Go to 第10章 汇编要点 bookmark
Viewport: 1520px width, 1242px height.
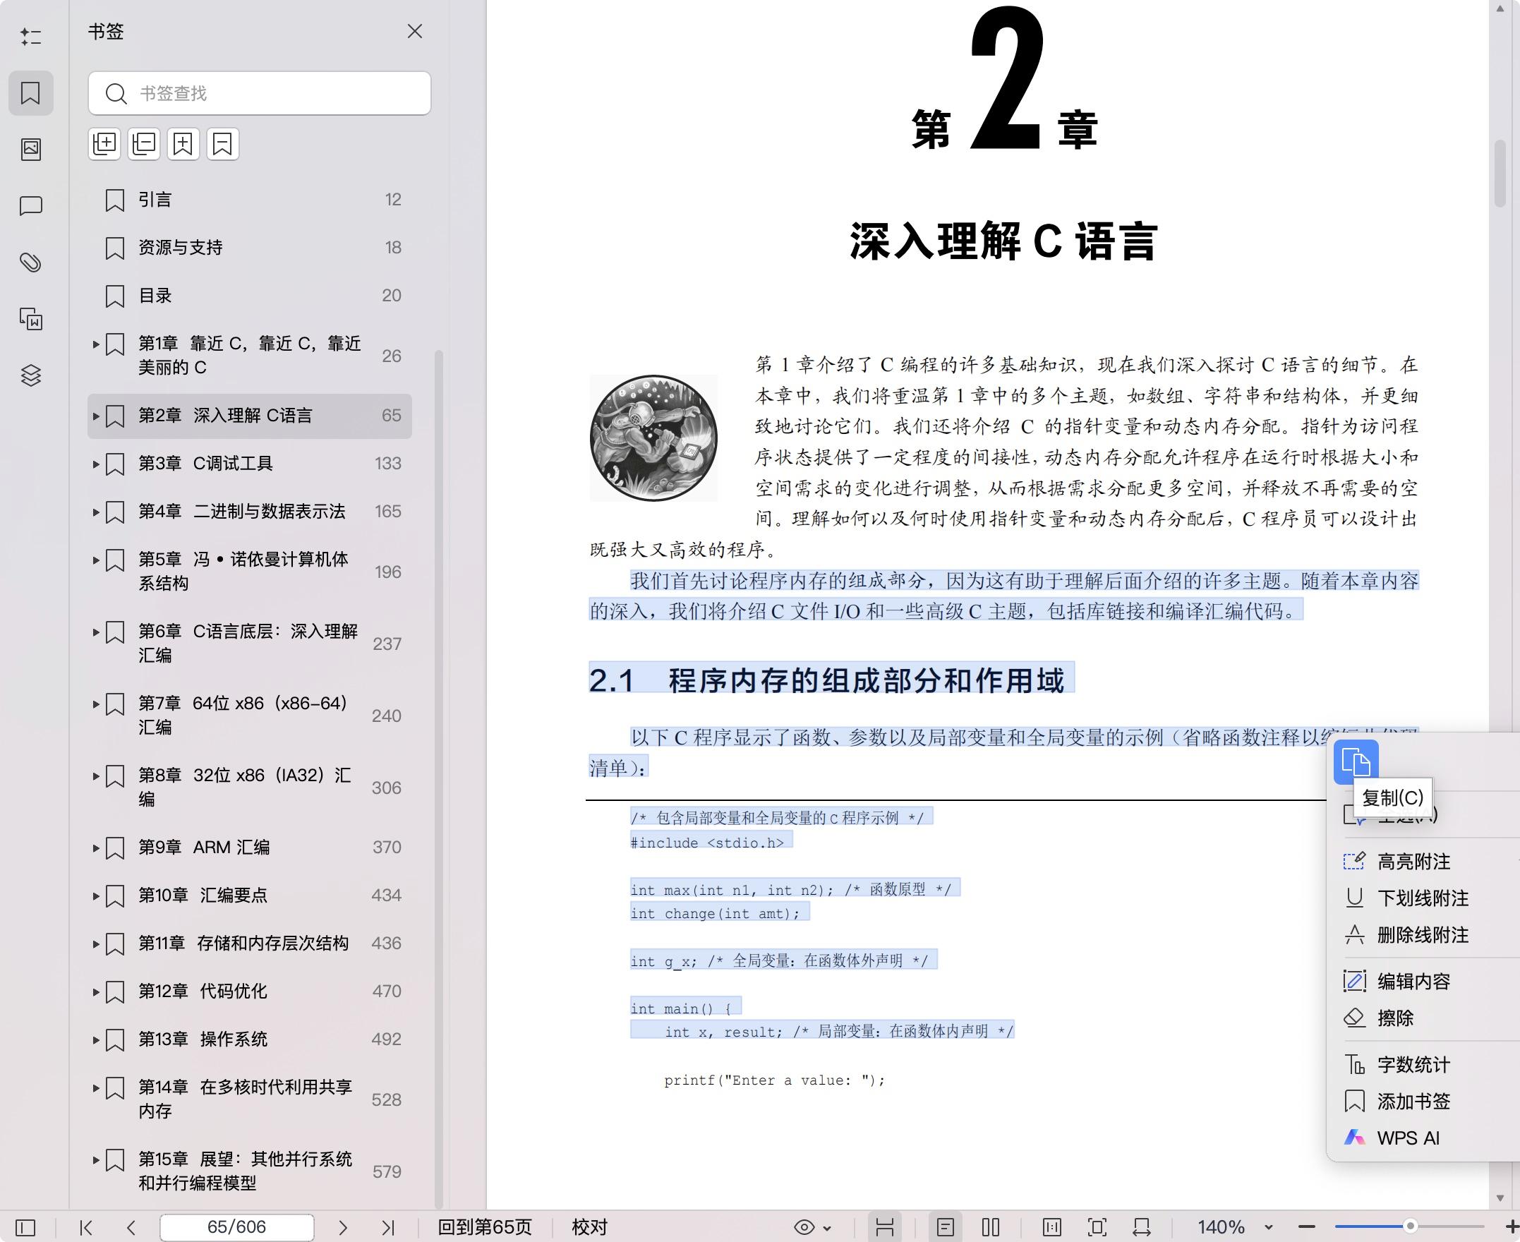point(250,895)
